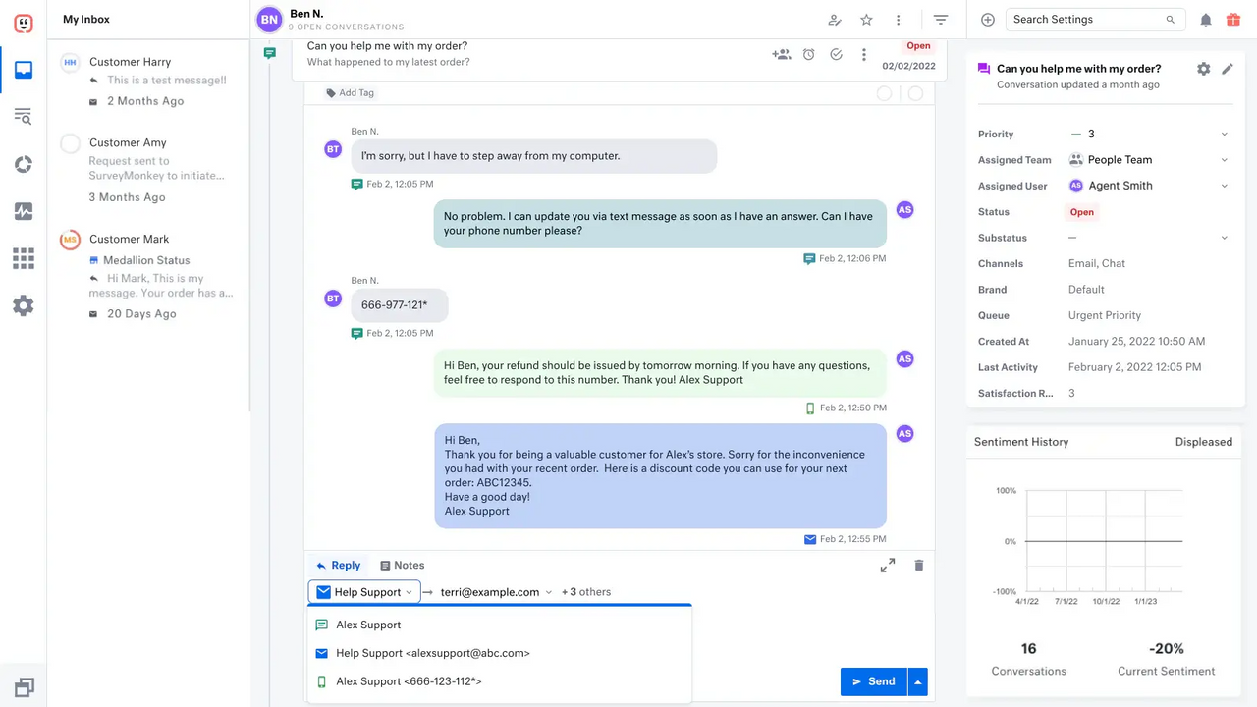
Task: Open the search views icon in sidebar
Action: pos(24,117)
